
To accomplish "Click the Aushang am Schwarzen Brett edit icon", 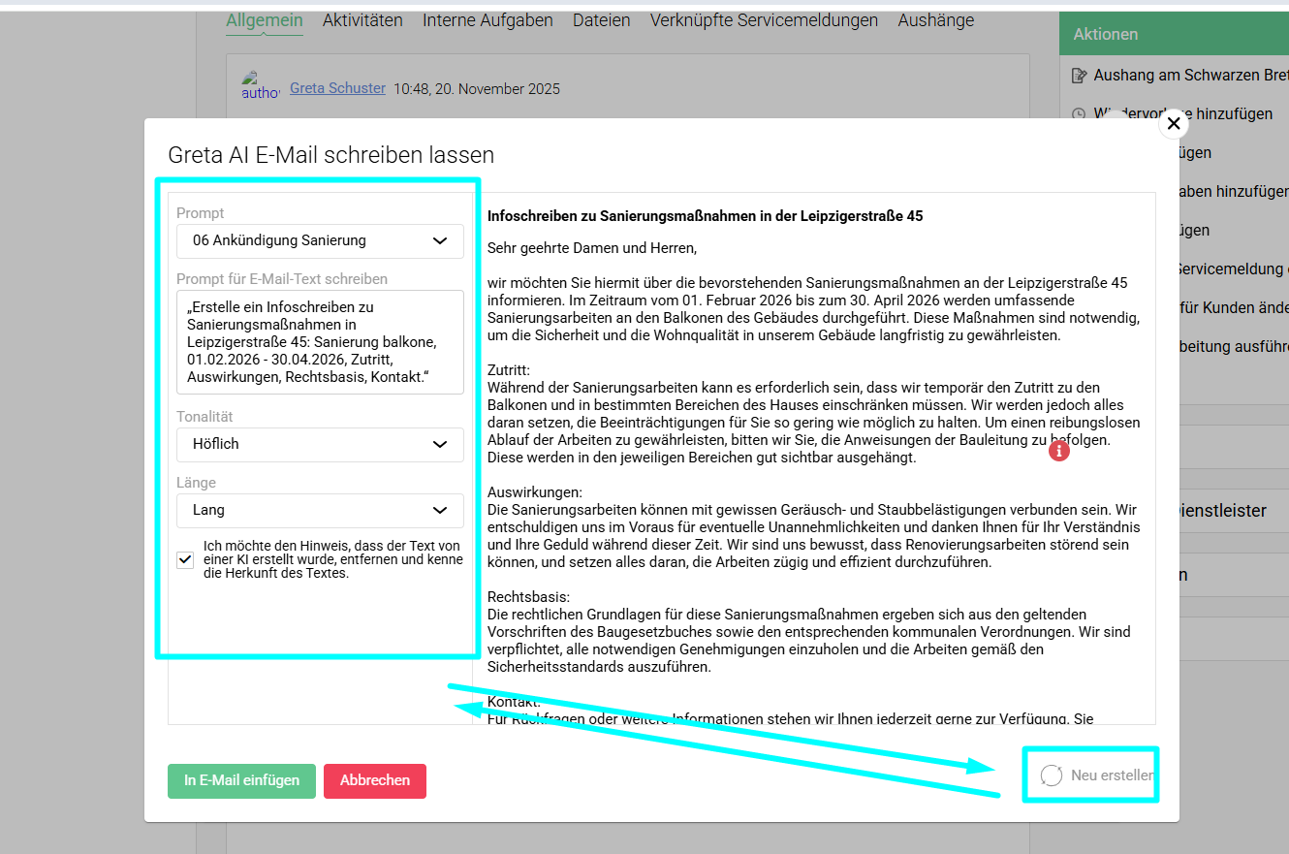I will [x=1080, y=76].
